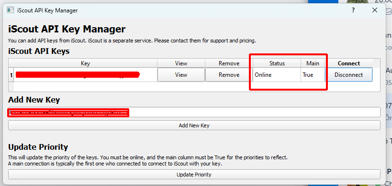Focus the Add New Key input field
The width and height of the screenshot is (392, 186).
click(x=194, y=112)
